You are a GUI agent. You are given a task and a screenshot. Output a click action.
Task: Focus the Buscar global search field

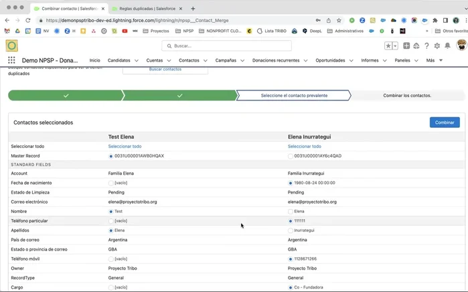click(226, 46)
